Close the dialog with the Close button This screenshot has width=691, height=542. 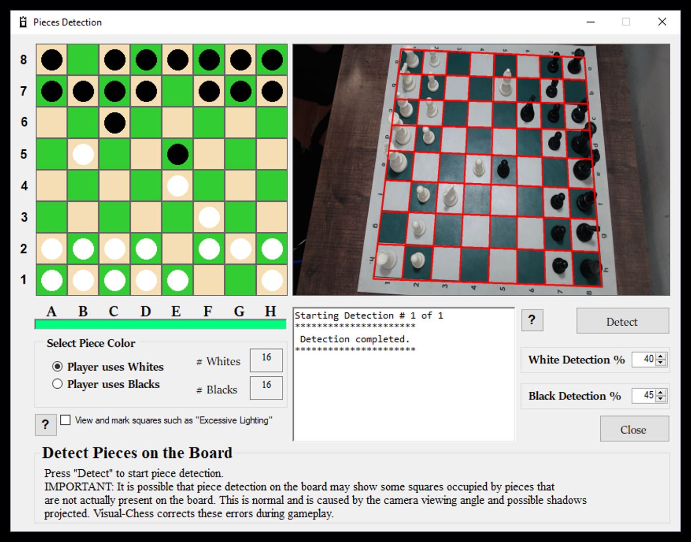point(634,429)
